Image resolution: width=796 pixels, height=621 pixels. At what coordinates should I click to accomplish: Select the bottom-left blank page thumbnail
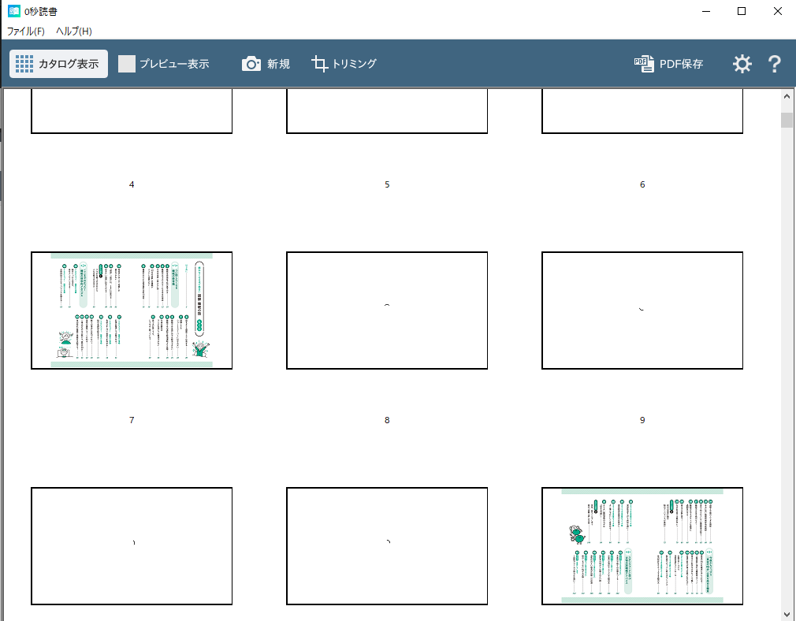(132, 546)
